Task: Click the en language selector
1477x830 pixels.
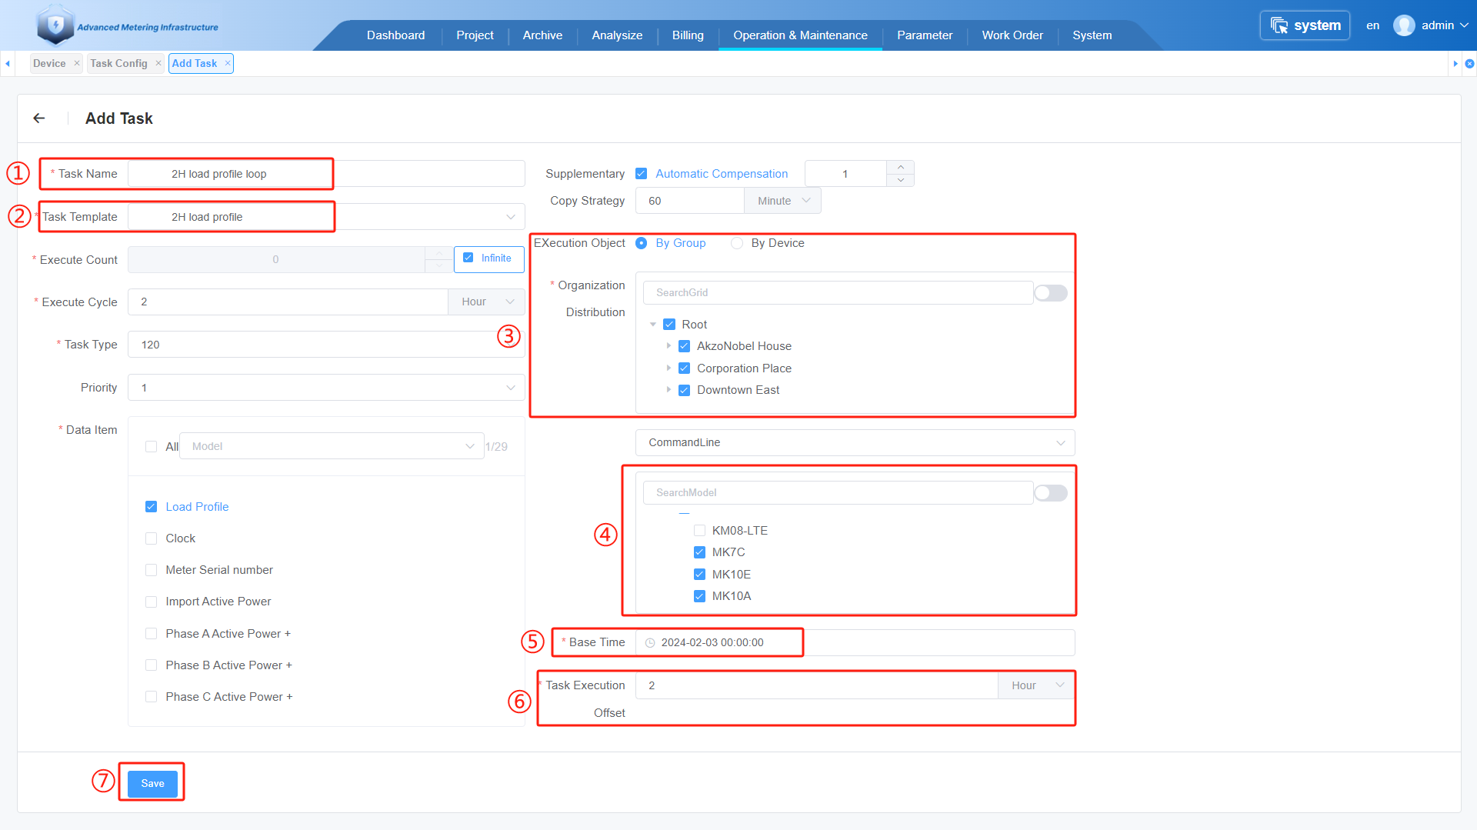Action: [1372, 25]
